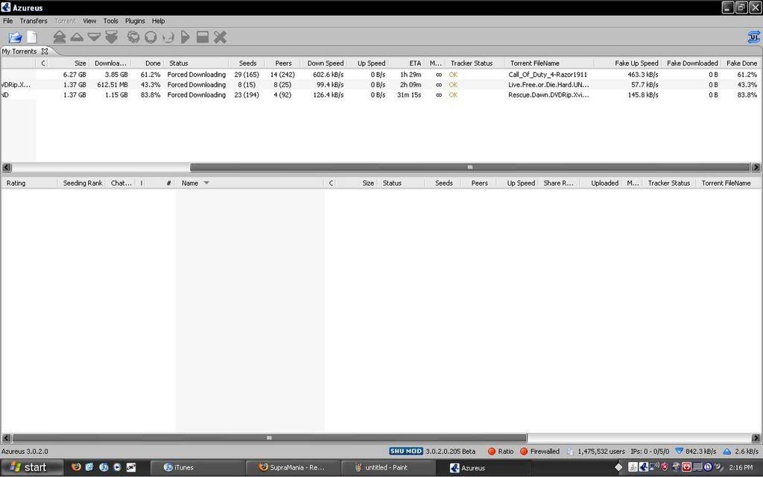Select the Rescue.Dawn.DVDRip.Xvi... torrent file name

(x=548, y=95)
